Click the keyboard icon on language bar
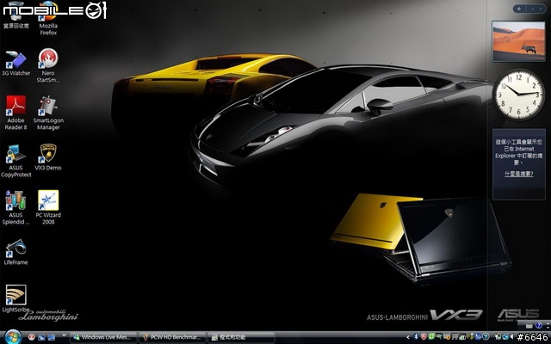Screen dimensions: 551x344 (x=529, y=325)
